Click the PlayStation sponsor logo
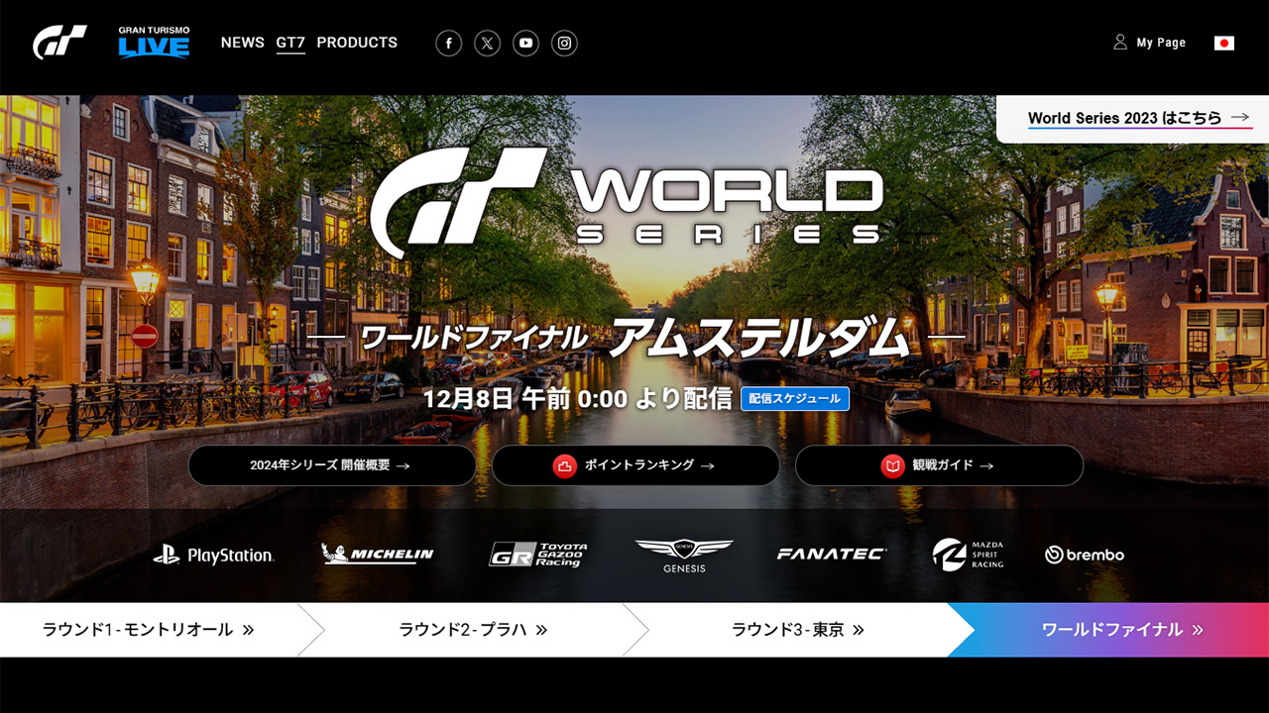 tap(213, 556)
